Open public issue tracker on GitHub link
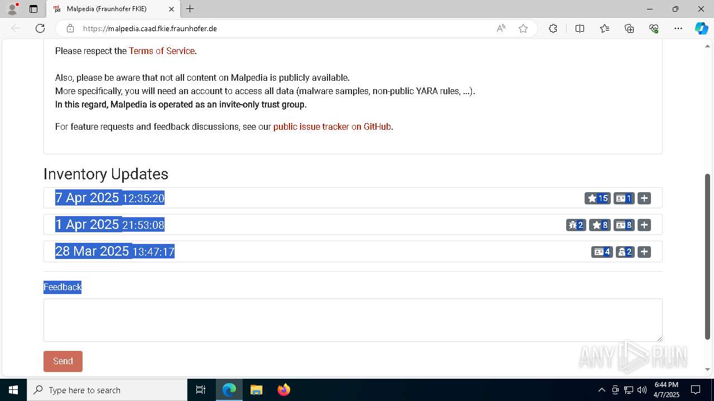This screenshot has height=401, width=714. pos(332,126)
